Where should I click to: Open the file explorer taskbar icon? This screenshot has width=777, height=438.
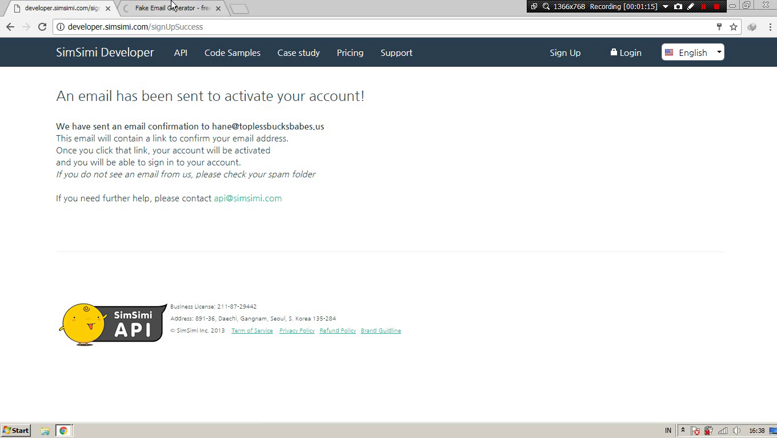coord(45,431)
